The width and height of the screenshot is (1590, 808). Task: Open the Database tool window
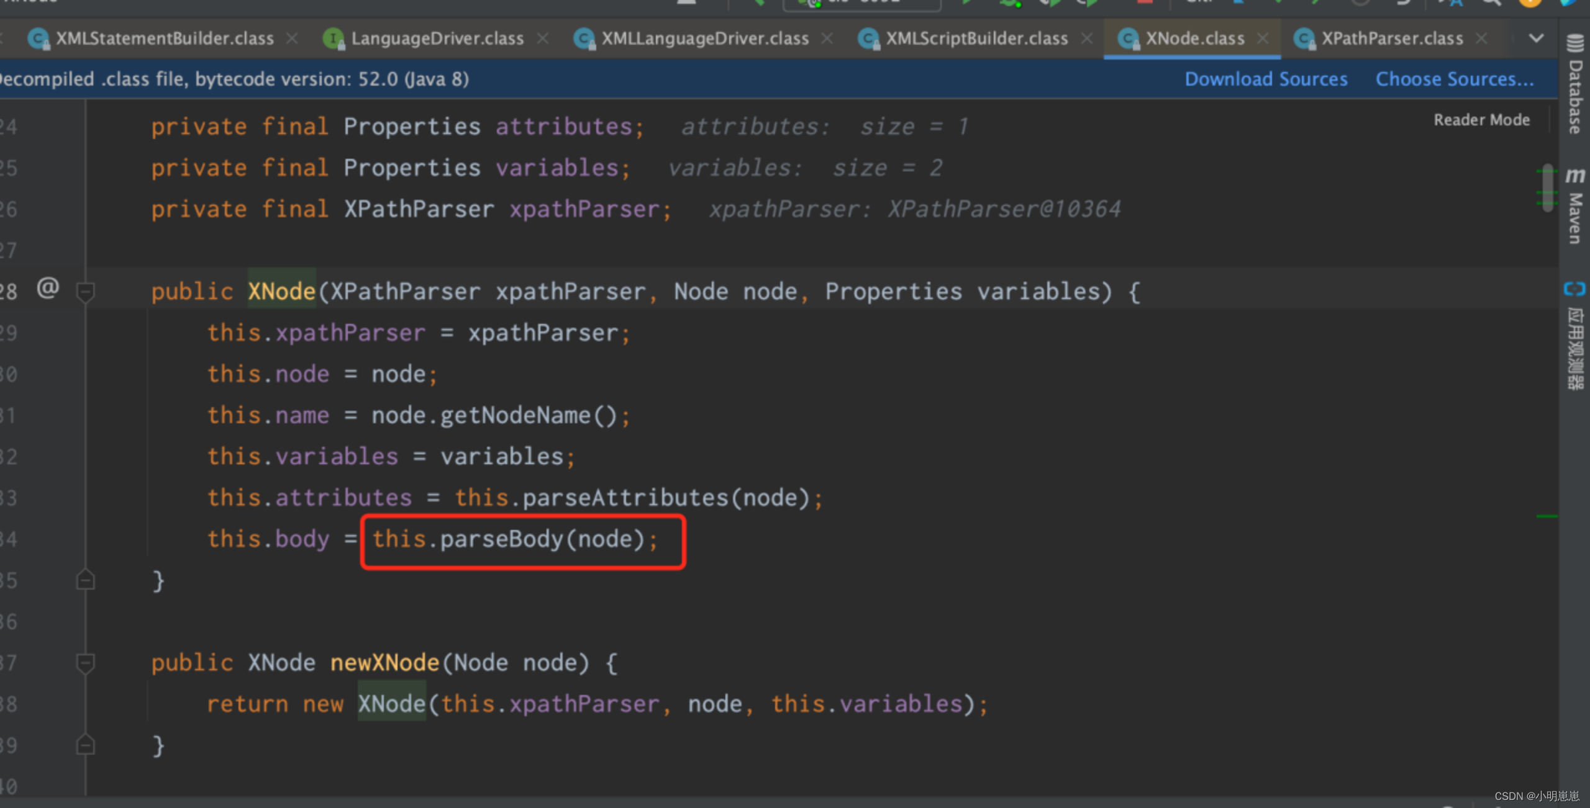coord(1574,84)
